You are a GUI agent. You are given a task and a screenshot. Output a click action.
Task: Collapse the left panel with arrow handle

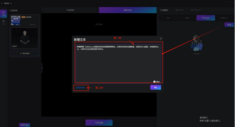click(42, 68)
